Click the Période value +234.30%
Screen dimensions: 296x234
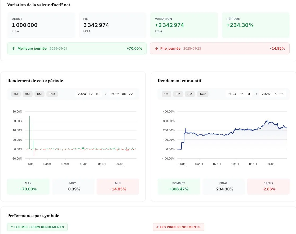coord(240,25)
